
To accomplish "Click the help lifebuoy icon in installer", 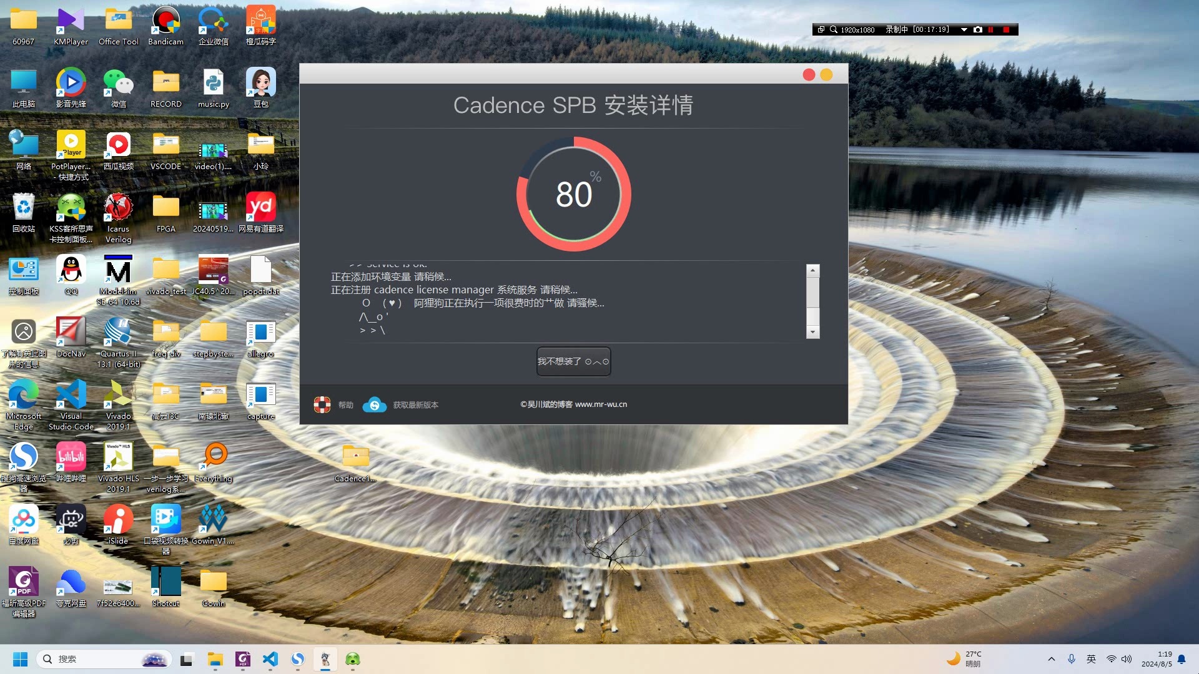I will click(x=322, y=405).
